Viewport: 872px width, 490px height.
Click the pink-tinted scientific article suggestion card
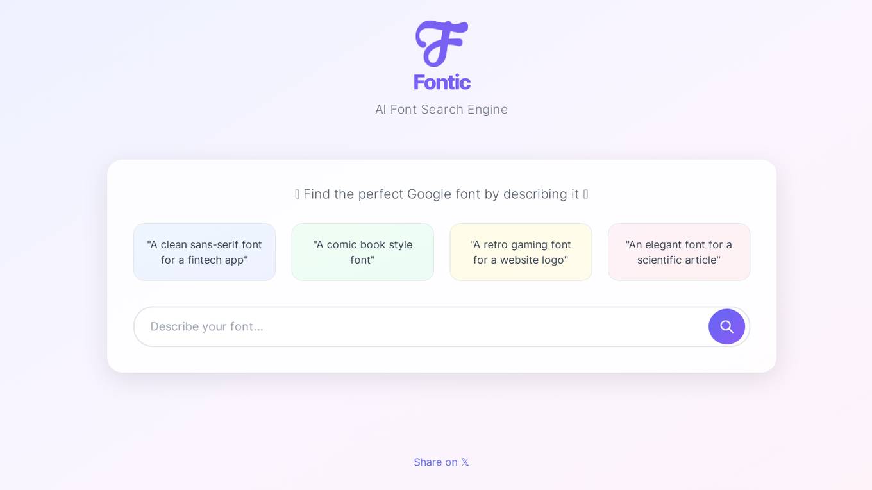point(679,252)
